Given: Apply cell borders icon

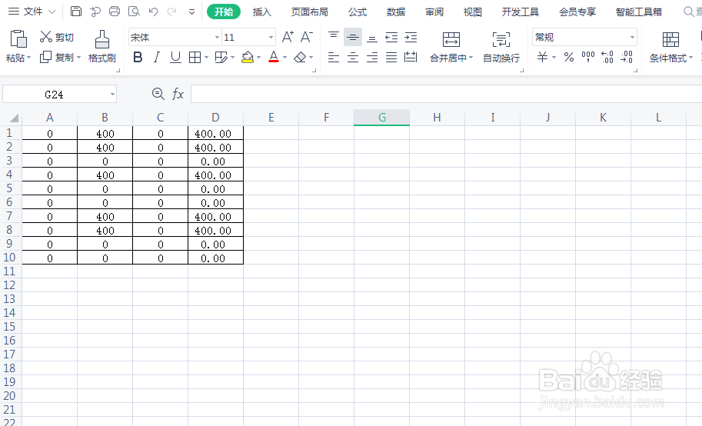Looking at the screenshot, I should pos(195,58).
